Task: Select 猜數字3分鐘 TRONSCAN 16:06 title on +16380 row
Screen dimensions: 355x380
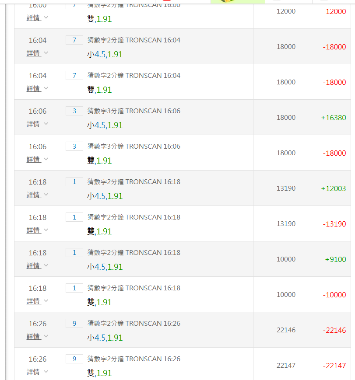Action: (134, 111)
